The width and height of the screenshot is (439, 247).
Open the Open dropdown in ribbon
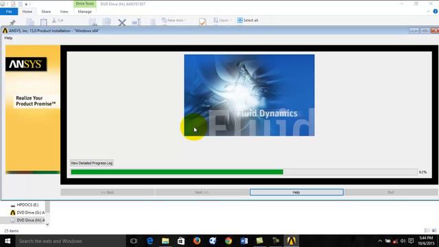222,20
